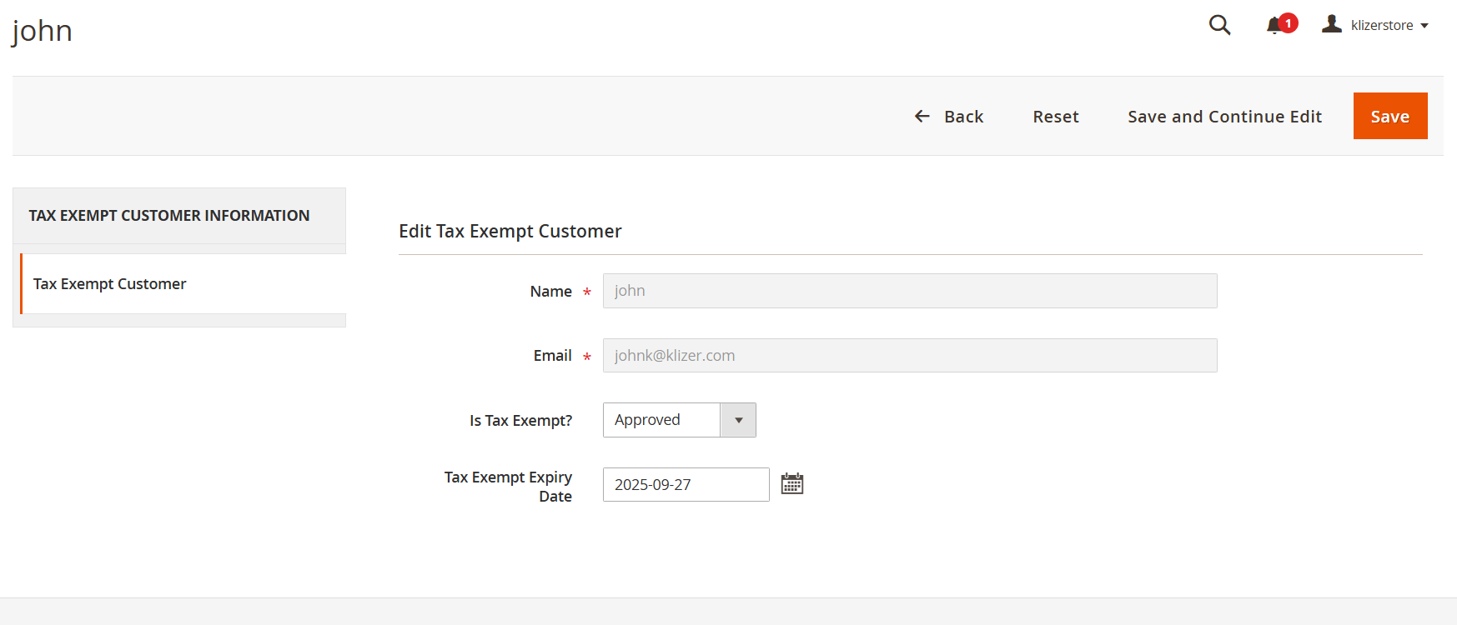Screen dimensions: 1457x625
Task: Select the Tax Exempt Customer tab
Action: [x=183, y=284]
